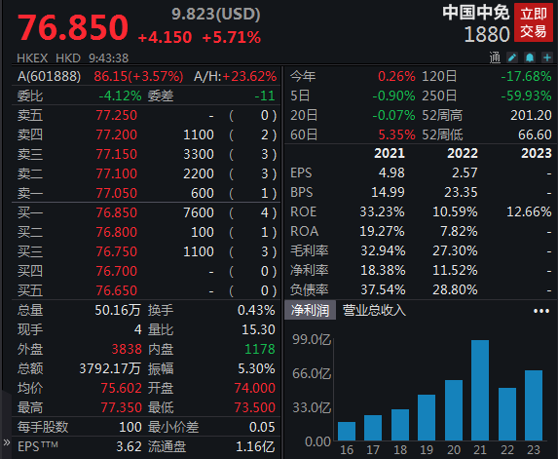
Task: Select the 卖五 ask price 77.250
Action: click(x=116, y=115)
